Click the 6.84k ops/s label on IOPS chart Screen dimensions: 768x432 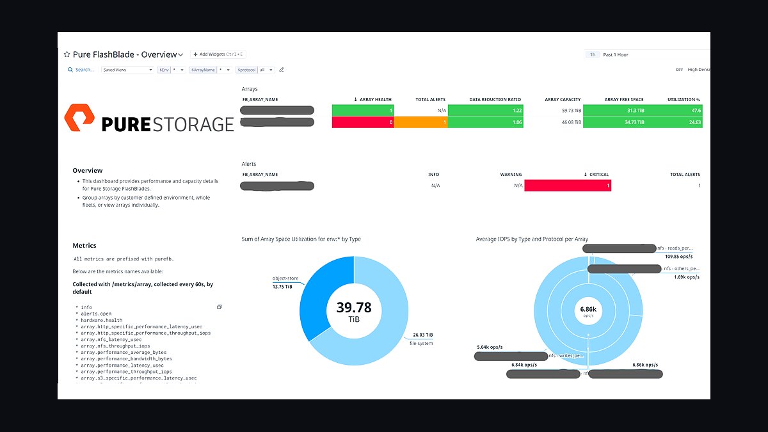[x=524, y=365]
